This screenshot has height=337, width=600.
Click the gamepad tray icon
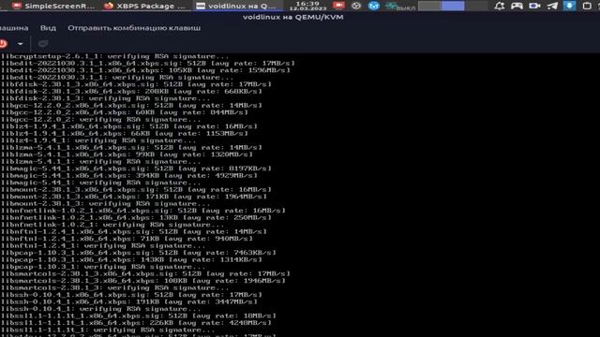[x=517, y=6]
